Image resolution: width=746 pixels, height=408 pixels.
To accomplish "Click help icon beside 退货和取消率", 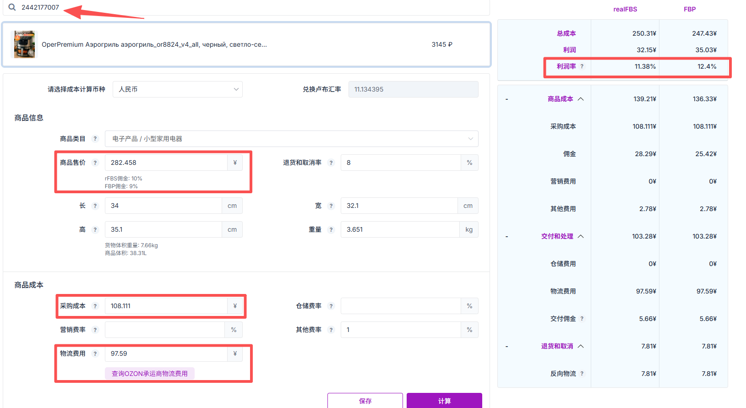I will pyautogui.click(x=331, y=163).
